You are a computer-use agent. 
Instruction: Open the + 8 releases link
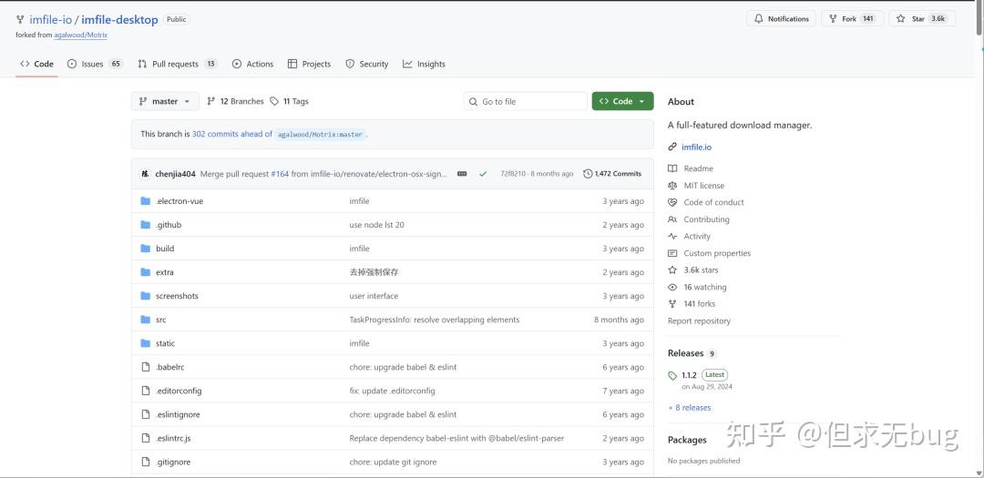690,408
